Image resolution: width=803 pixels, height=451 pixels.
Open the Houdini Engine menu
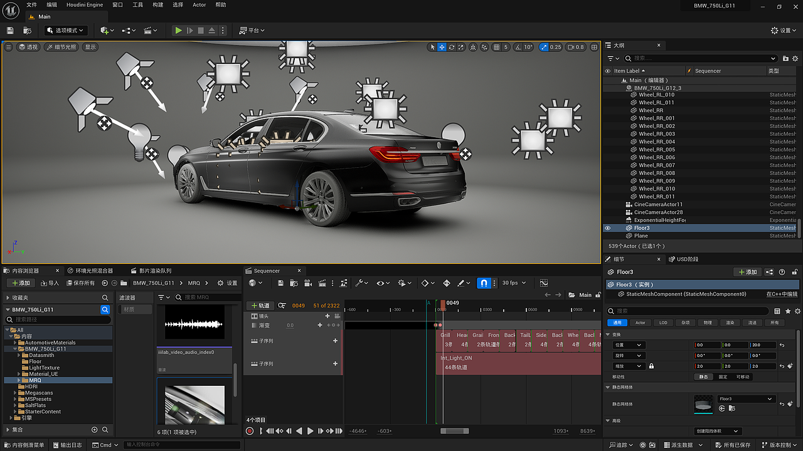(85, 5)
